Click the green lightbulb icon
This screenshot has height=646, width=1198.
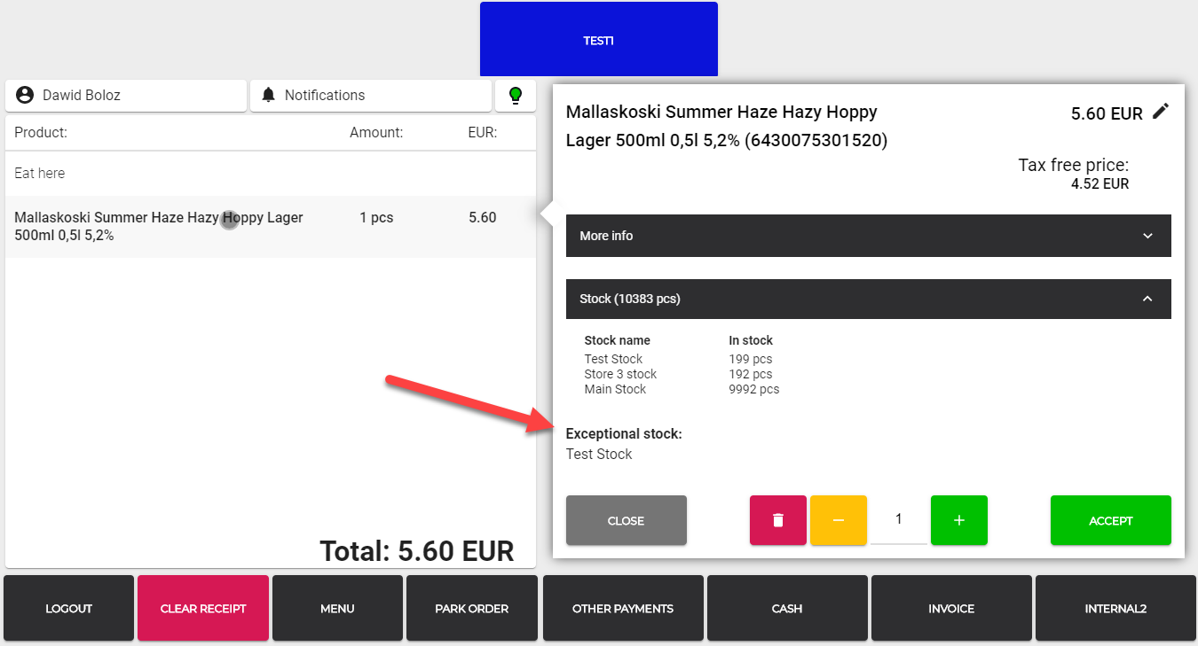[515, 96]
